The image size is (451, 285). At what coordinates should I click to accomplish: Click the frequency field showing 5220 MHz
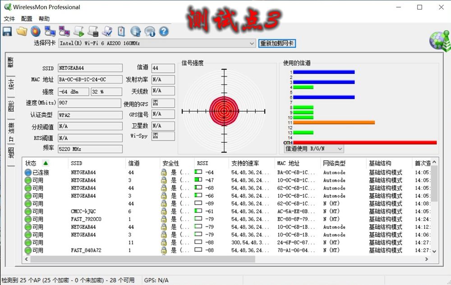click(x=90, y=149)
